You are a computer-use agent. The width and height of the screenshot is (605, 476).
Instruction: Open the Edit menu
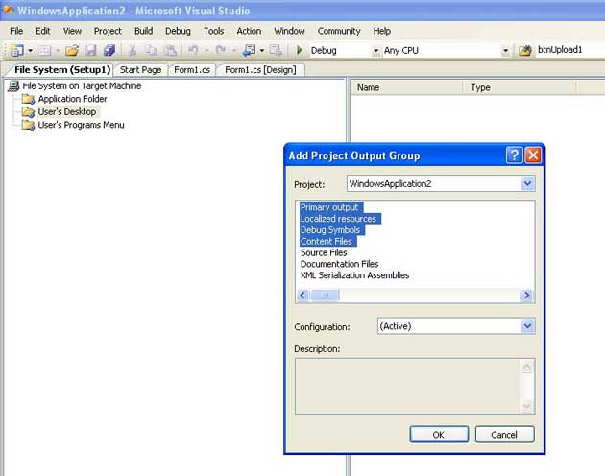[43, 31]
